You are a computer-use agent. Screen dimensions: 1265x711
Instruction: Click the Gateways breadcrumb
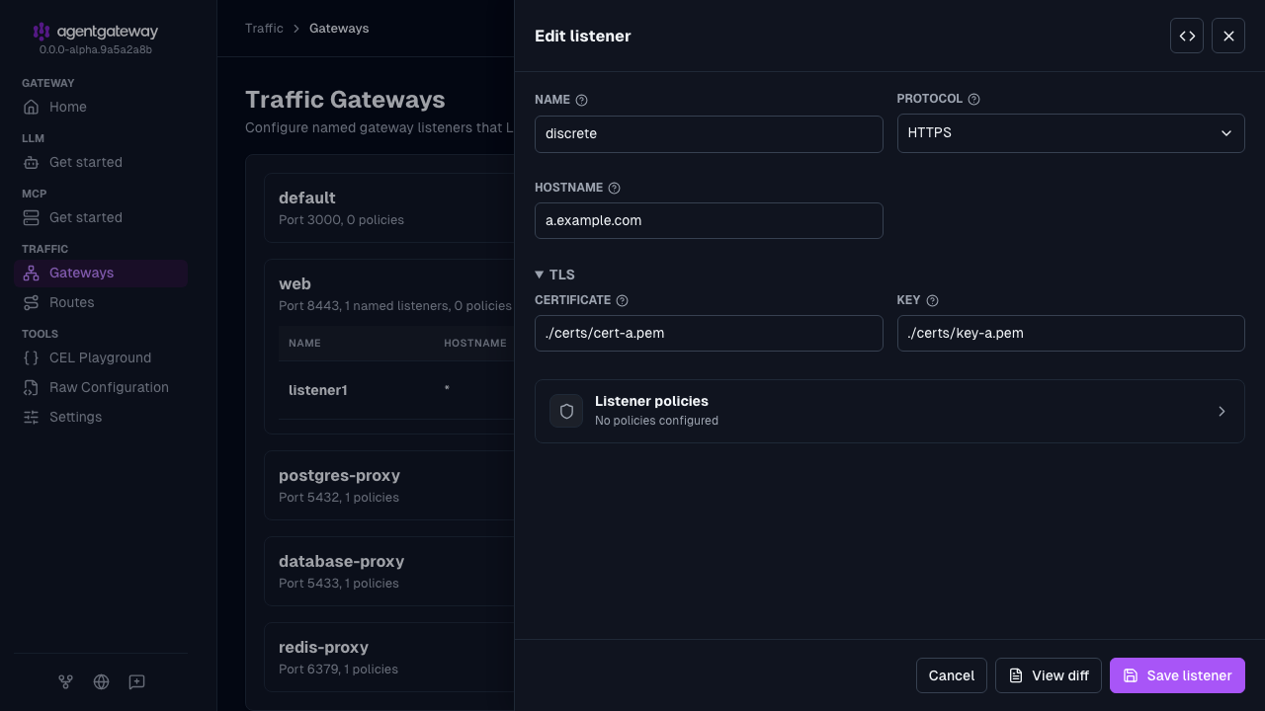tap(339, 28)
